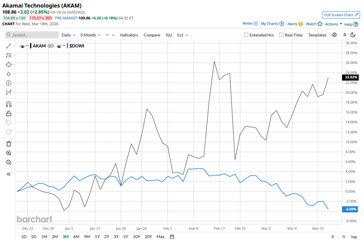Open the calendar date range picker
Image resolution: width=364 pixels, height=241 pixels.
(172, 237)
